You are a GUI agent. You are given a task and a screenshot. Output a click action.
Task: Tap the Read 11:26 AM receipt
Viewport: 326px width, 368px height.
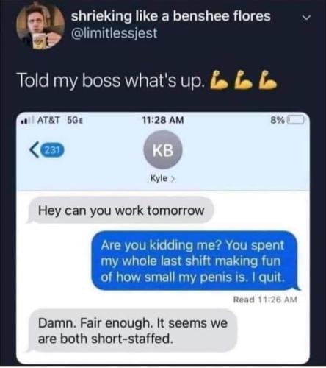pyautogui.click(x=265, y=300)
